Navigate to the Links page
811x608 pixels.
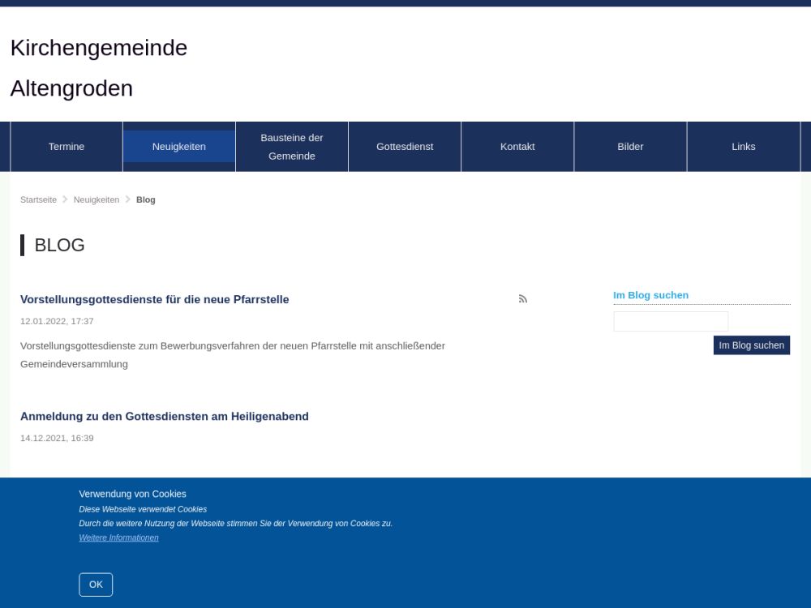[743, 147]
